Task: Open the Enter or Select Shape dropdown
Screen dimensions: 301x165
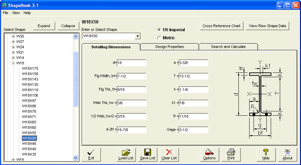Action: click(x=138, y=36)
